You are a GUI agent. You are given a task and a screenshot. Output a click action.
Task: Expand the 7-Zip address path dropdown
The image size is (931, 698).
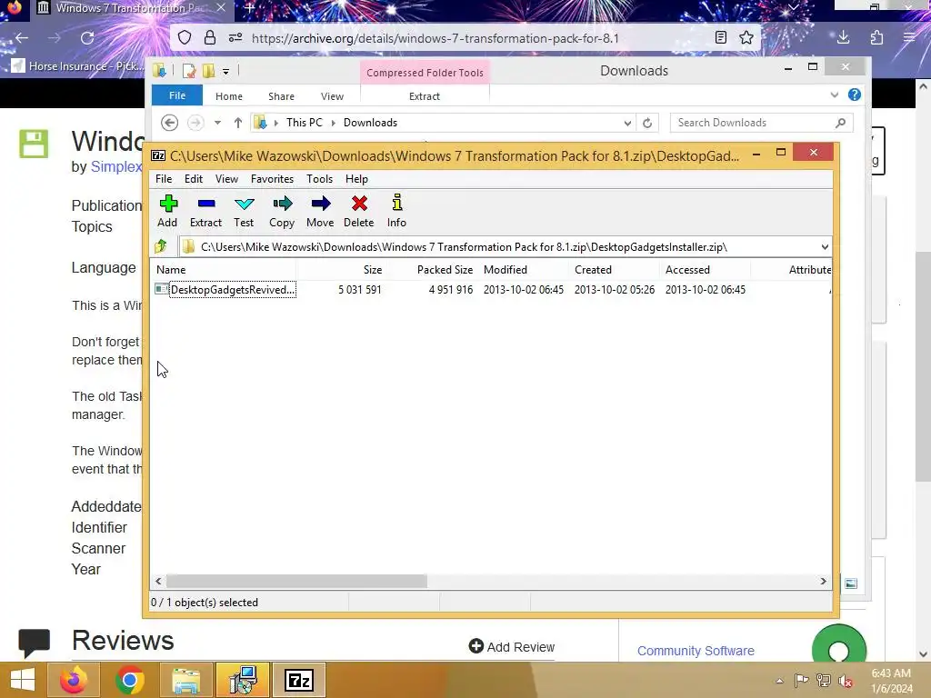[x=824, y=247]
